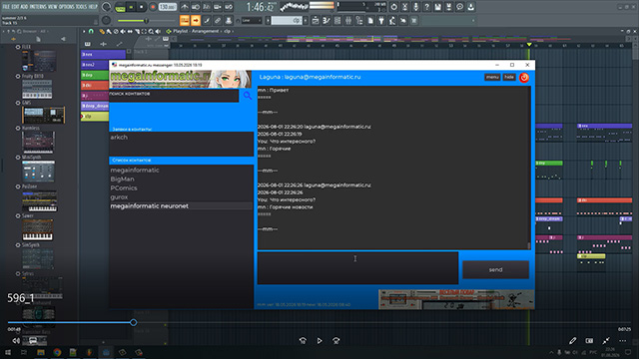Open the TOOLS menu in FL Studio

tap(82, 7)
